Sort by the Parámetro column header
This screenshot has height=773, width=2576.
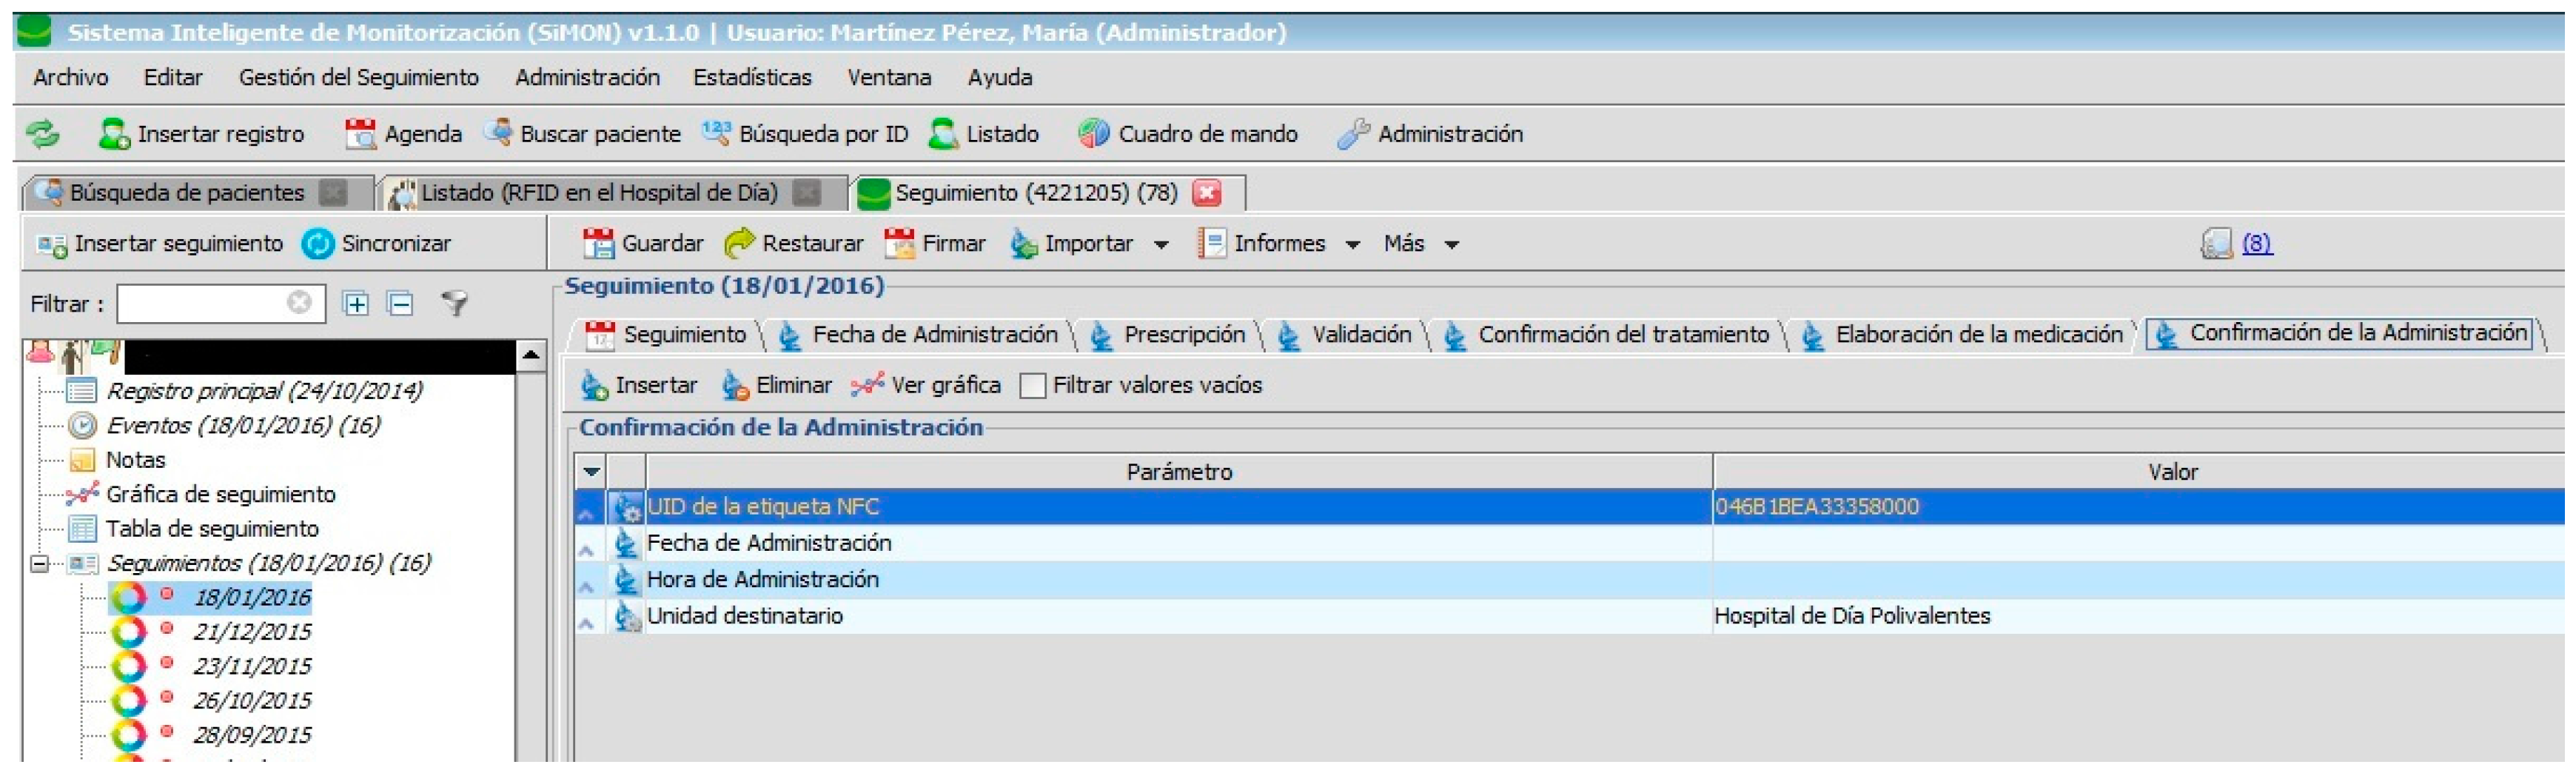[1179, 472]
